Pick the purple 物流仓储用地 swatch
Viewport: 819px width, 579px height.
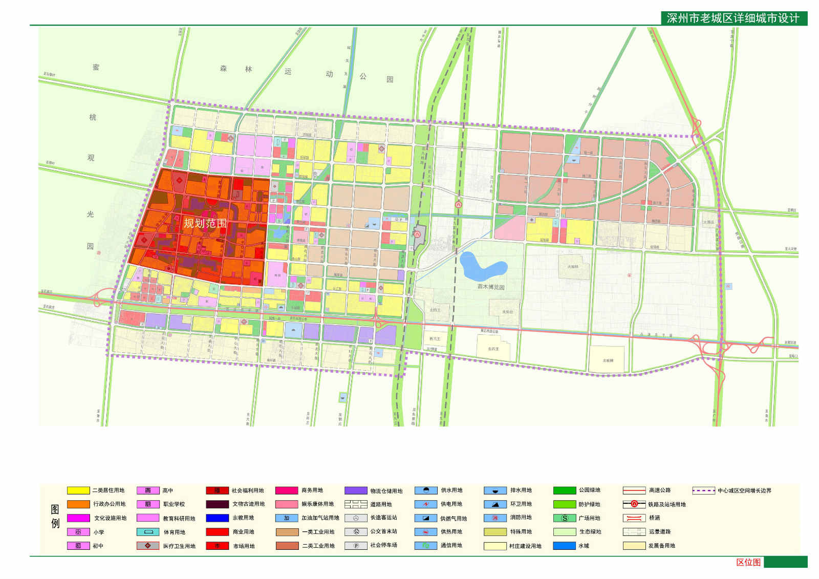pyautogui.click(x=356, y=490)
